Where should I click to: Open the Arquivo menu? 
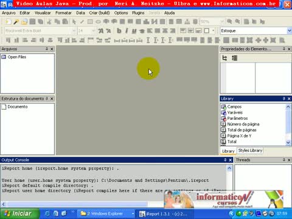pyautogui.click(x=9, y=13)
